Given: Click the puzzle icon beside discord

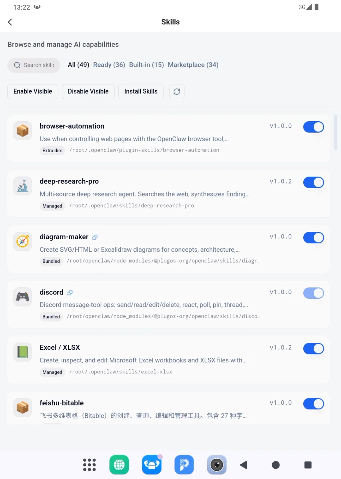Looking at the screenshot, I should click(70, 292).
